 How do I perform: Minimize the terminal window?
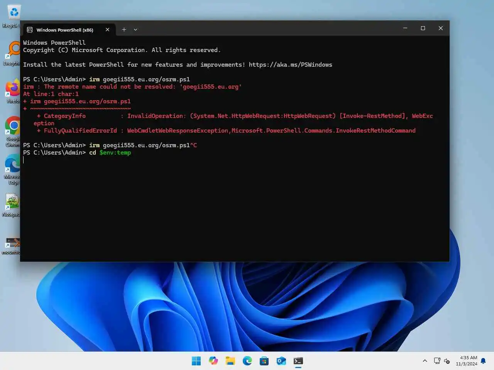pyautogui.click(x=405, y=28)
